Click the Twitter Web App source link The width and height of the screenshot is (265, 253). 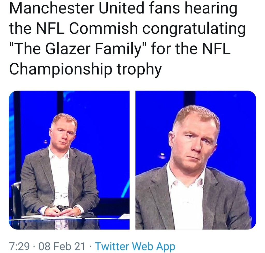click(135, 246)
